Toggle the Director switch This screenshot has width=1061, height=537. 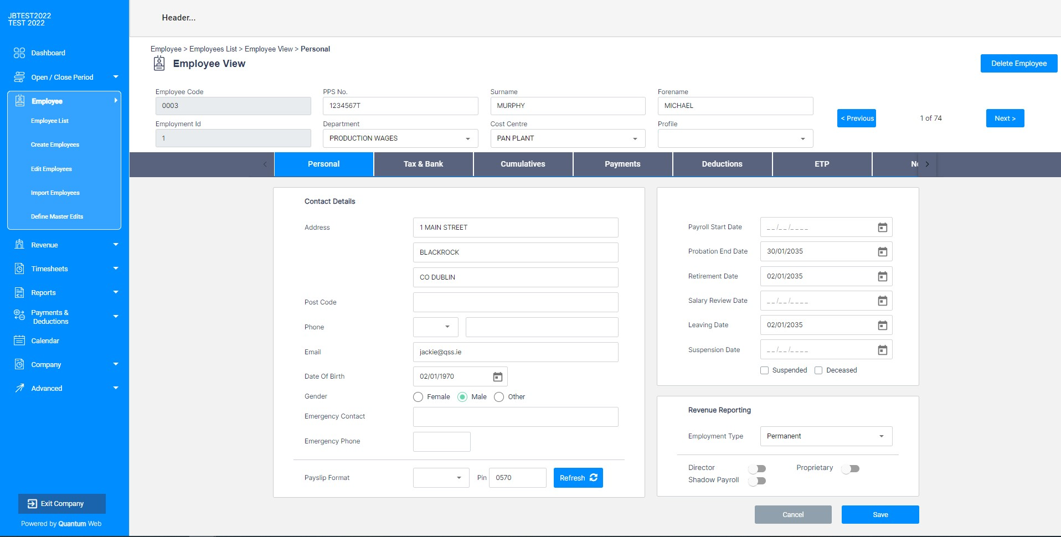pos(756,469)
